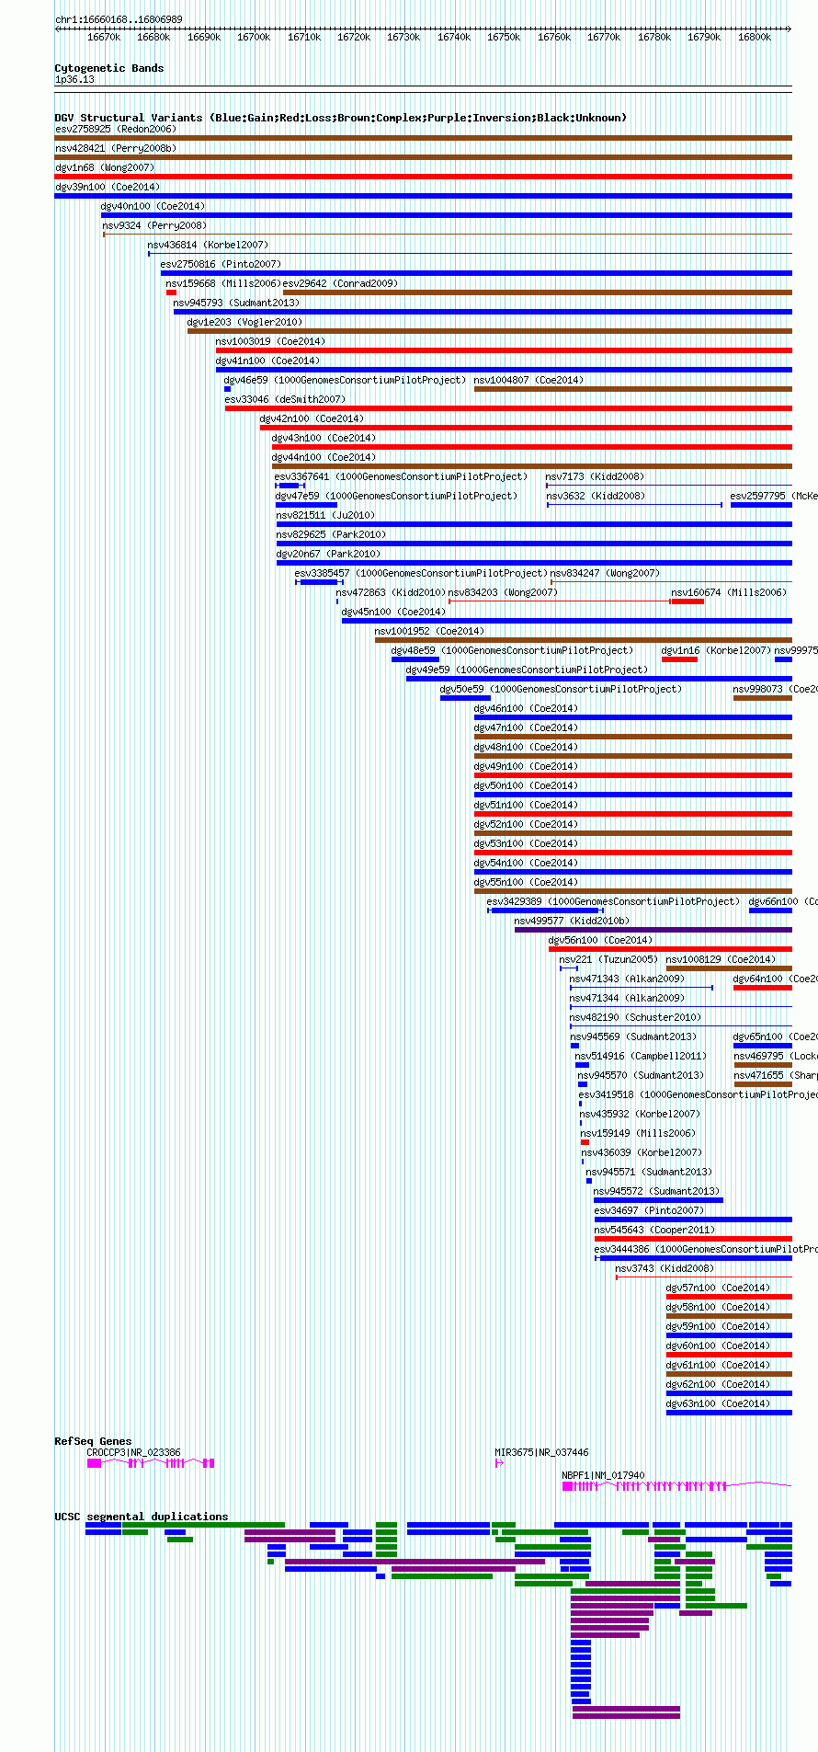
Task: Select nsv436814 (Korbel2007) variant
Action: click(x=208, y=245)
